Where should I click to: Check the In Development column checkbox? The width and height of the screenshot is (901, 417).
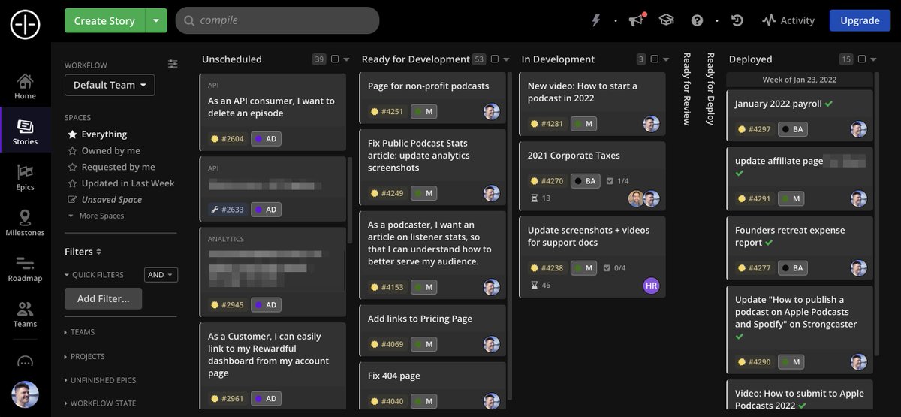pyautogui.click(x=654, y=59)
